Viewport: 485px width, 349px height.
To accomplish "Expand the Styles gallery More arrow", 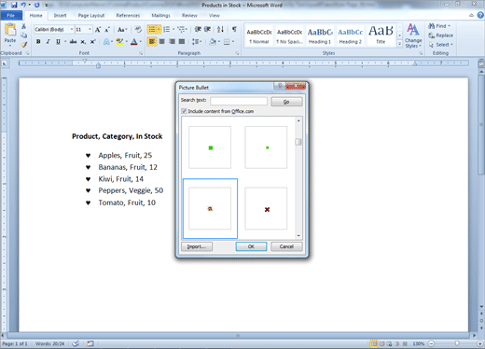I will (399, 44).
